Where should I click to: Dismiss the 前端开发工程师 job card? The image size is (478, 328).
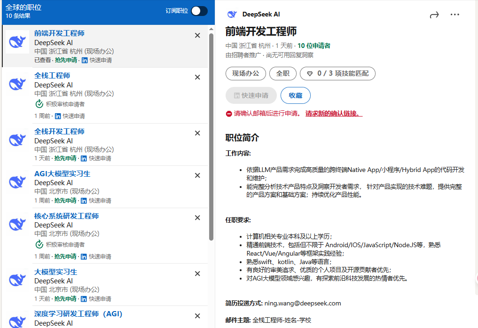tap(197, 35)
